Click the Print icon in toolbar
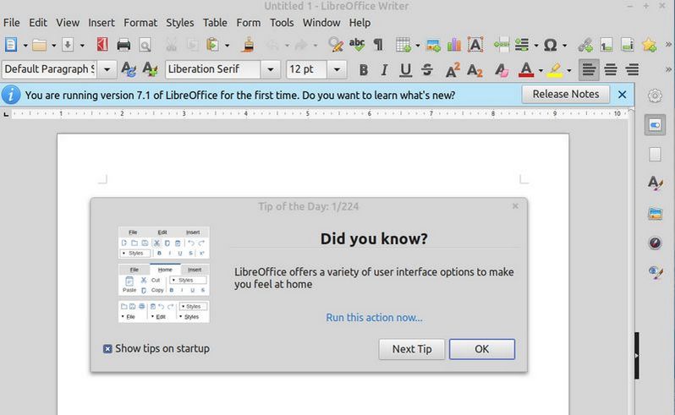The height and width of the screenshot is (415, 675). pyautogui.click(x=123, y=45)
